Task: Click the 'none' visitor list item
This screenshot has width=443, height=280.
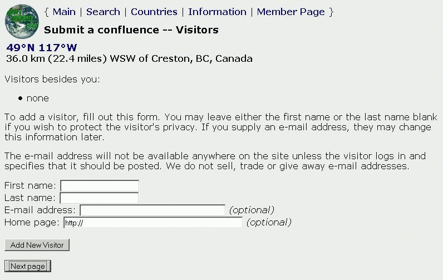Action: [x=38, y=99]
